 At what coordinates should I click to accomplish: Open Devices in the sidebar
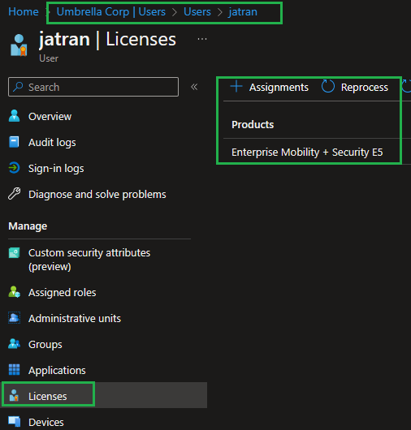tap(45, 423)
